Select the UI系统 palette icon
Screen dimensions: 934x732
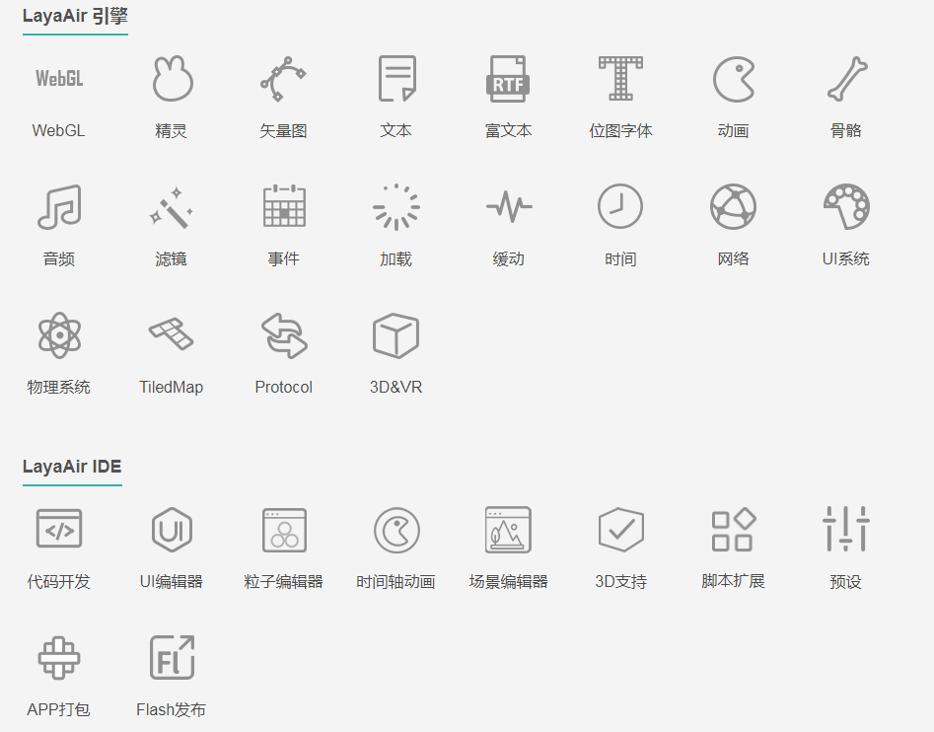pyautogui.click(x=846, y=206)
